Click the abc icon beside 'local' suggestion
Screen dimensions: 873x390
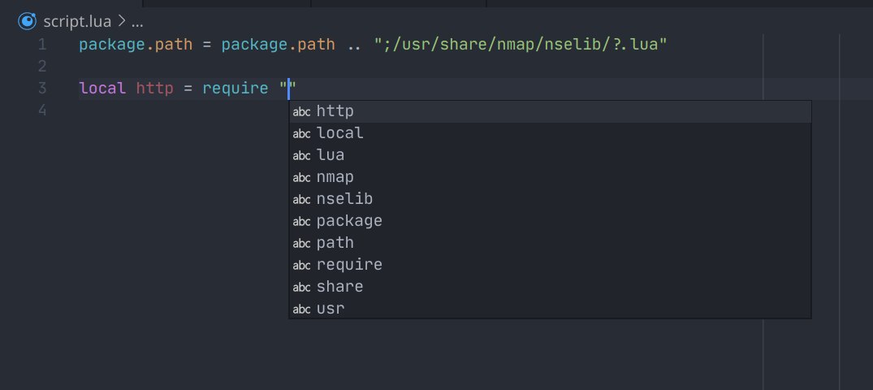tap(302, 134)
